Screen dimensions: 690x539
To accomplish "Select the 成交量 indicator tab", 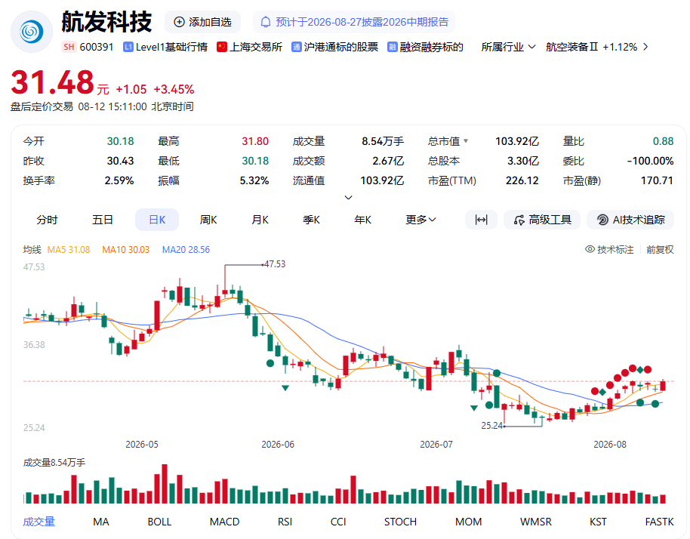I will pos(39,522).
